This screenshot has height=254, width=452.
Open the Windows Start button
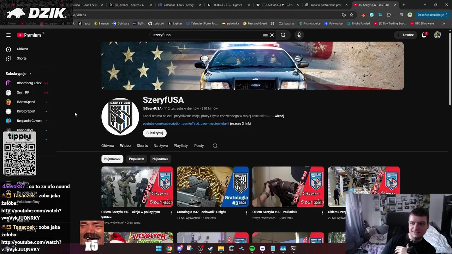[159, 248]
